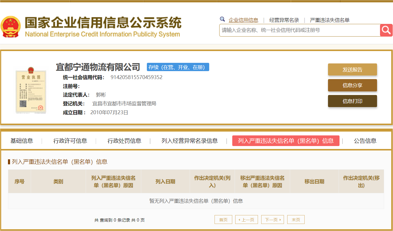393x231 pixels.
Task: Focus the enterprise name search field
Action: 300,30
